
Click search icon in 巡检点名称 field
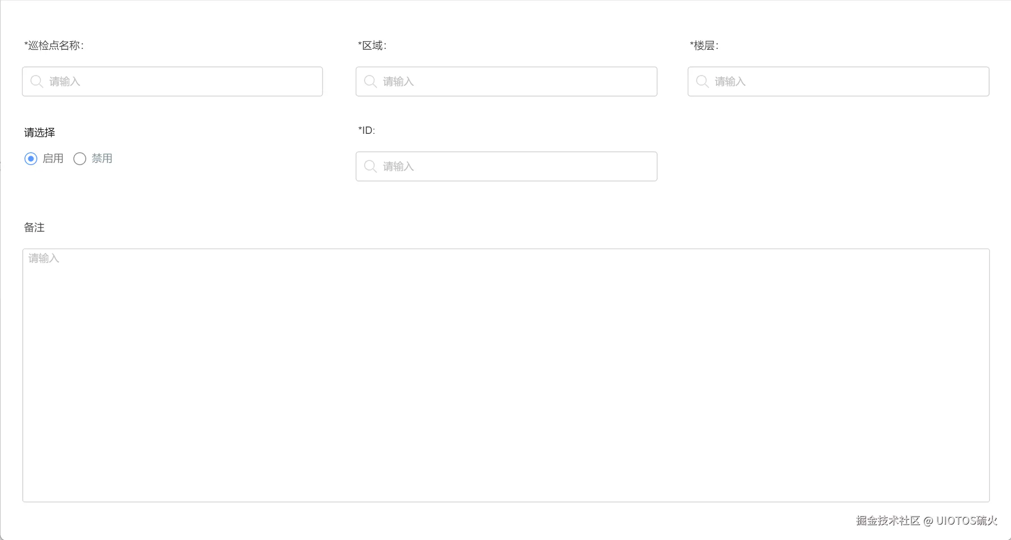pos(37,81)
